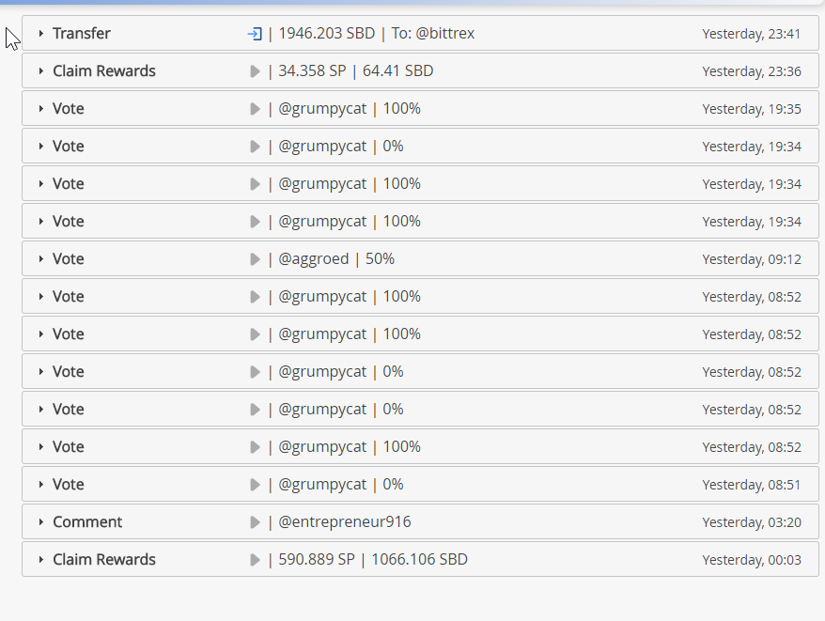Click the arrow icon beside 590.889 SP

[255, 560]
